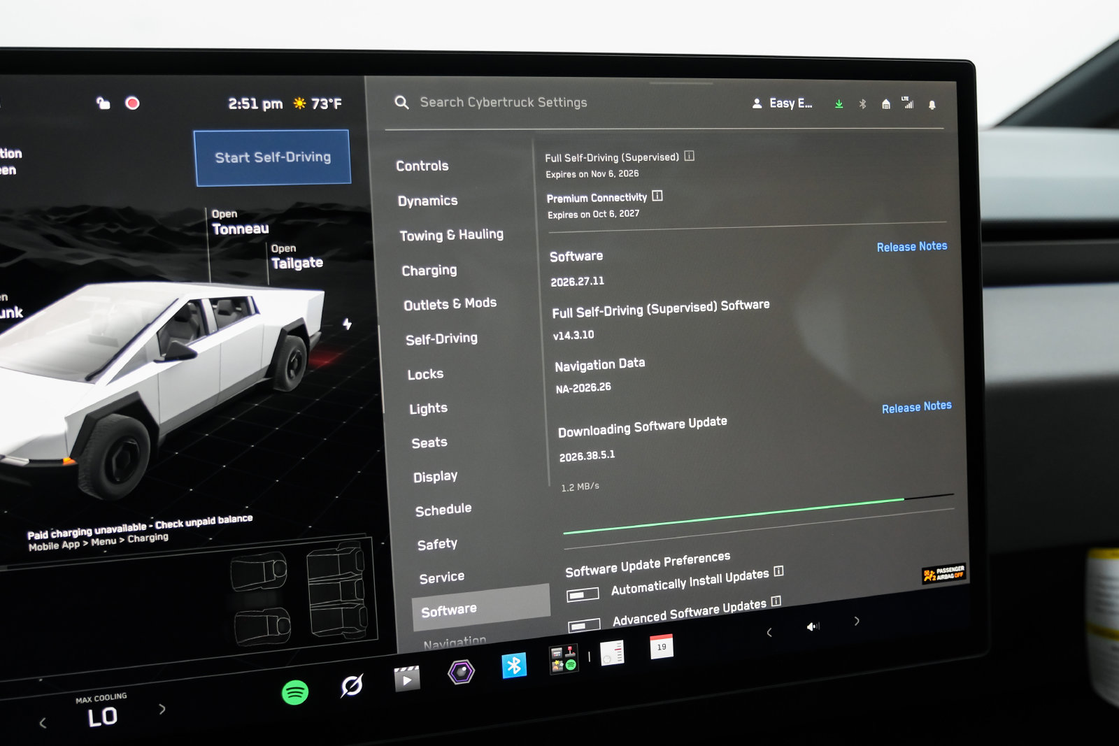This screenshot has height=746, width=1119.
Task: Open the dashcam viewer hexagon icon
Action: point(461,672)
